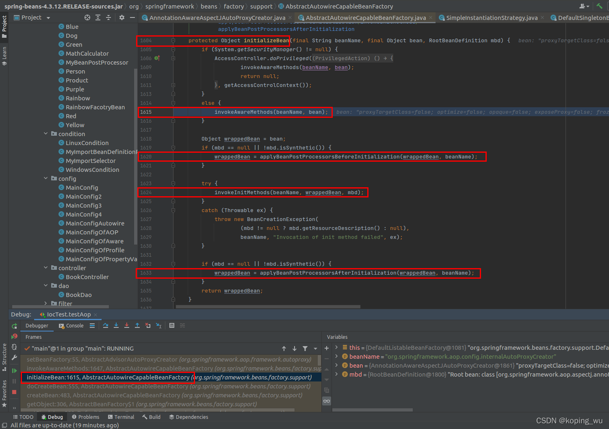
Task: Open the Dependencies tool window
Action: coord(189,417)
